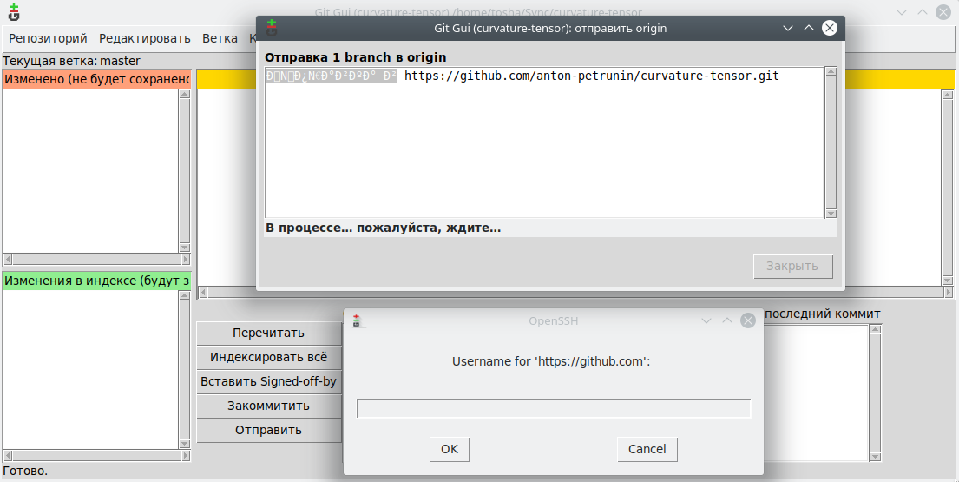The width and height of the screenshot is (959, 482).
Task: Click diff pane scrollbar down arrow
Action: 948,281
